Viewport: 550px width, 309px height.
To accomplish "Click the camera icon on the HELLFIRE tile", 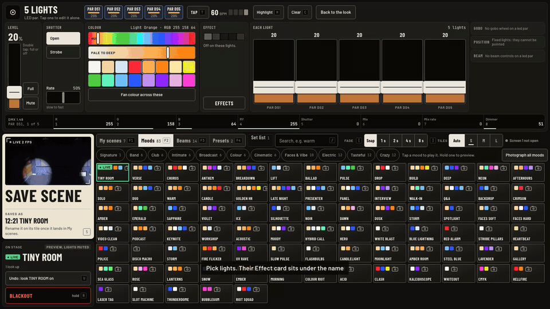I will pos(528,269).
